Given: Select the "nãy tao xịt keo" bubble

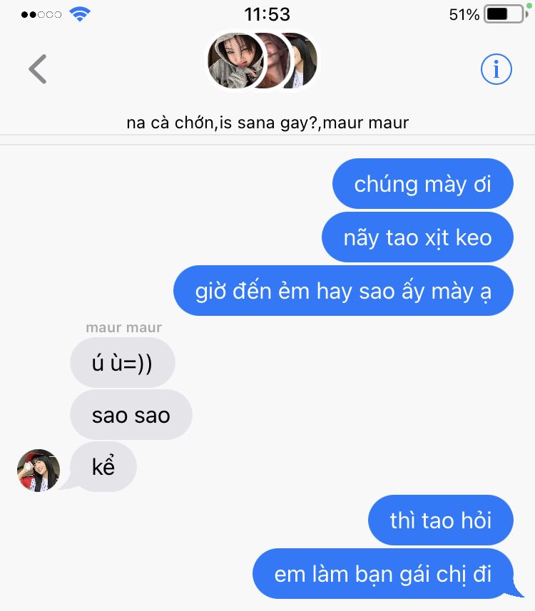Looking at the screenshot, I should pyautogui.click(x=417, y=237).
